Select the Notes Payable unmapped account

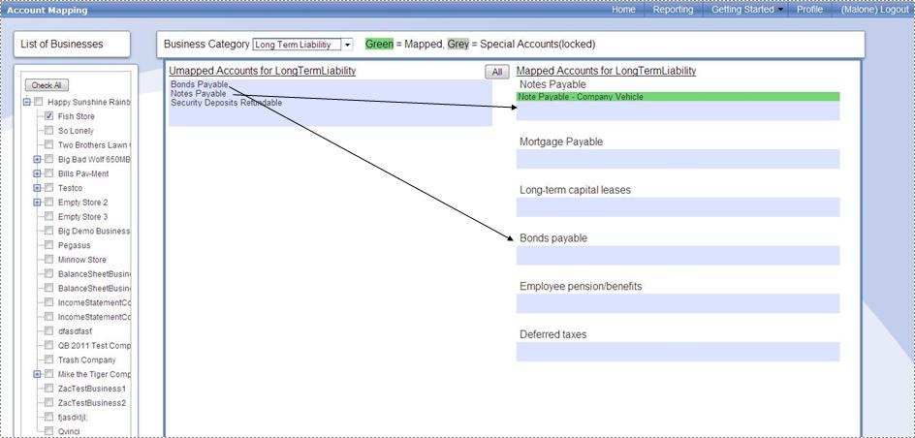(x=199, y=93)
